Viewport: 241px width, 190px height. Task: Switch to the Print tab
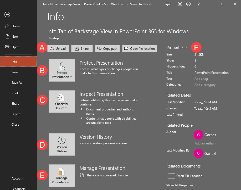pos(15,93)
